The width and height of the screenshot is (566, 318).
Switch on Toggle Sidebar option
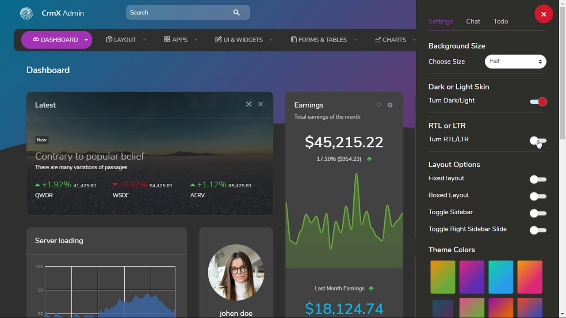point(538,214)
